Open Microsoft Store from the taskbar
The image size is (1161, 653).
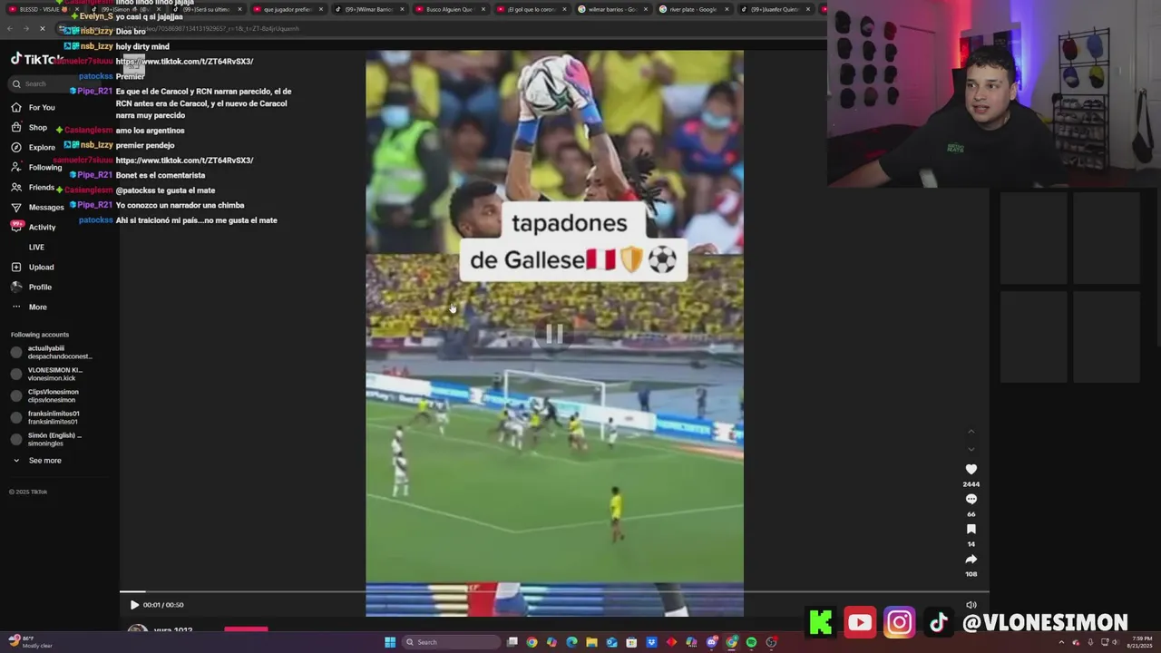(631, 642)
